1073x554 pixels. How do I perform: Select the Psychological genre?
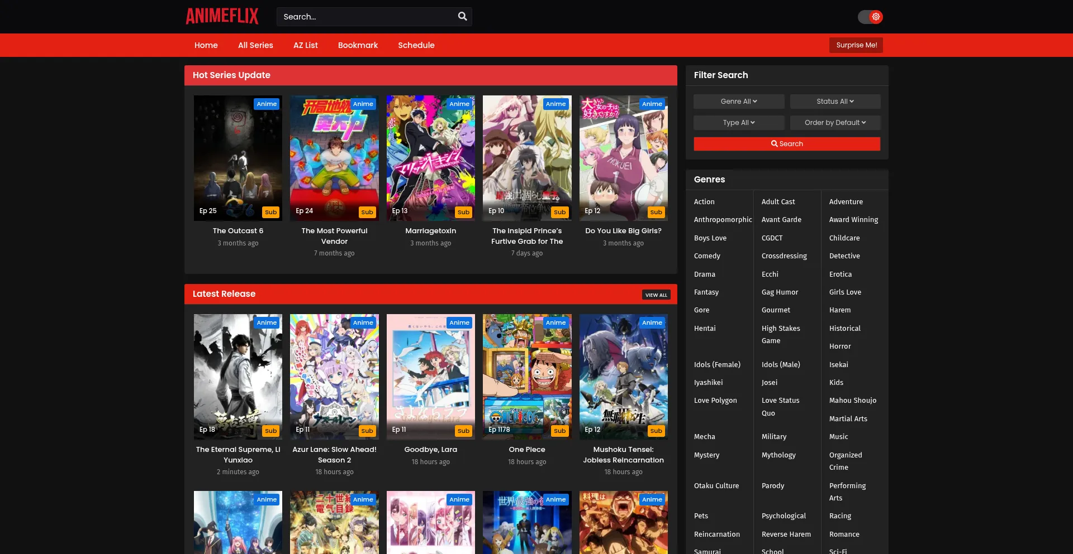(x=784, y=516)
